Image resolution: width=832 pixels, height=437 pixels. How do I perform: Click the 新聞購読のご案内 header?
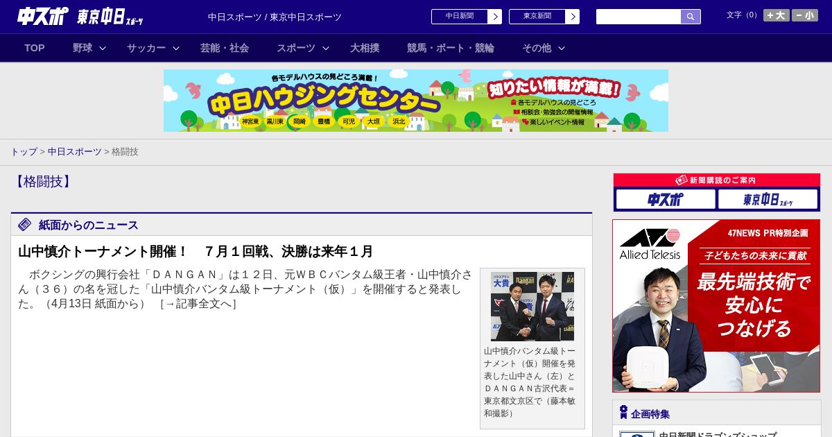(717, 180)
